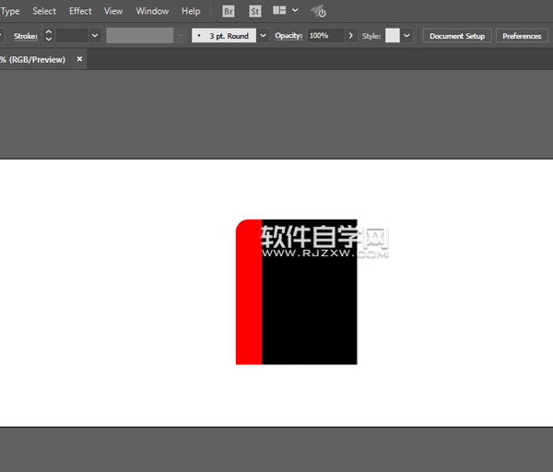Click the arrange documents layout icon

point(279,11)
